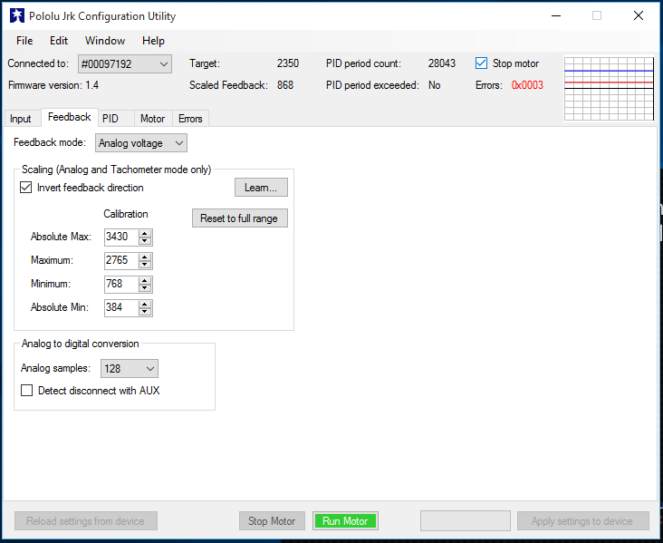
Task: Enable Detect disconnect with AUX
Action: pos(26,390)
